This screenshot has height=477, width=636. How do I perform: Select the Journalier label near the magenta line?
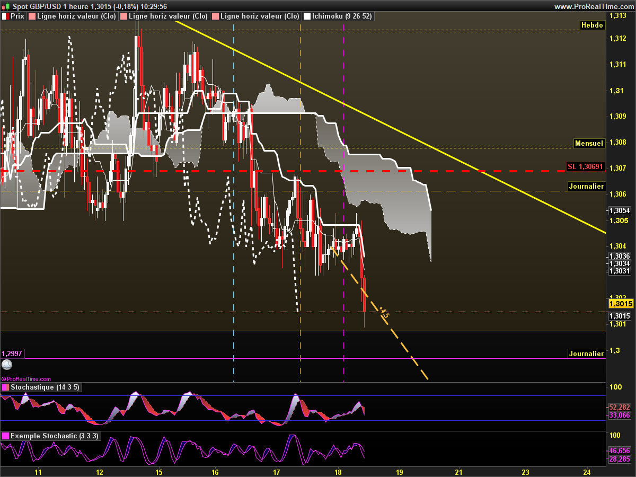[x=586, y=354]
